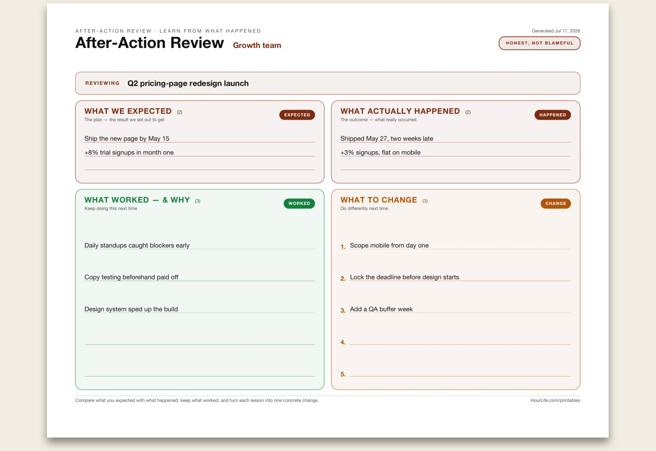Click 'Add a QA buffer week'
The width and height of the screenshot is (656, 451).
(381, 309)
